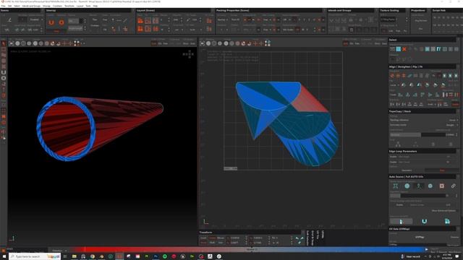Click the highlighted cursor button under Auto Seams
The image size is (463, 260).
tap(401, 222)
